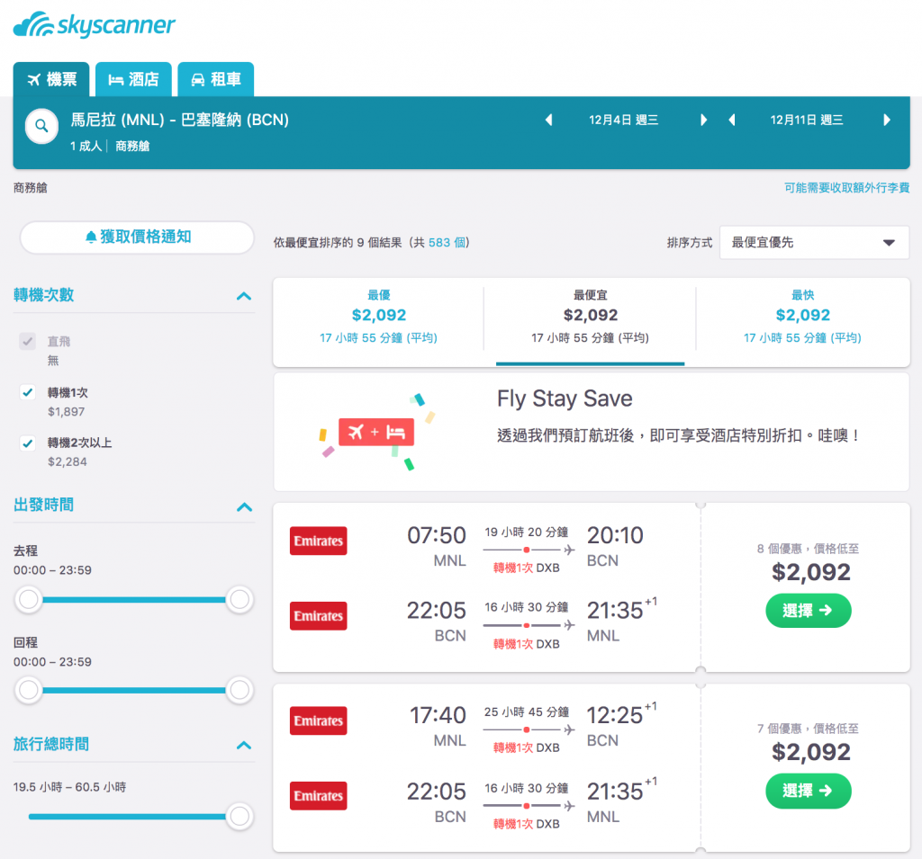922x859 pixels.
Task: Click the round search magnifier icon
Action: 41,126
